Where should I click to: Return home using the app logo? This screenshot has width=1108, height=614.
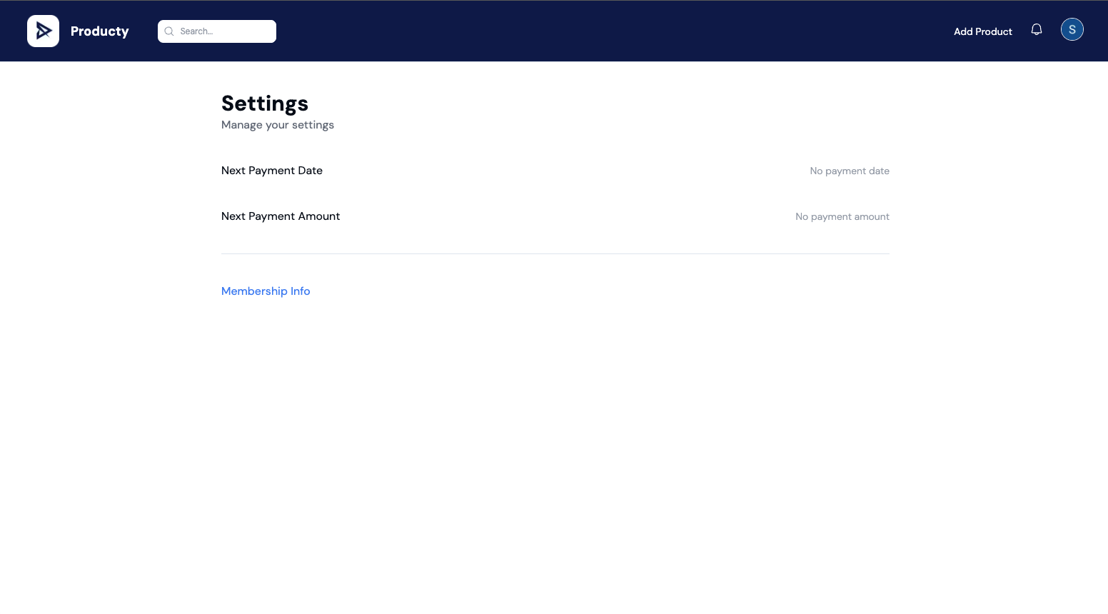tap(43, 30)
